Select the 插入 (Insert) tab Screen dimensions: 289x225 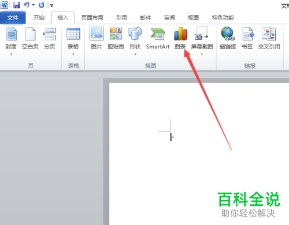[63, 18]
